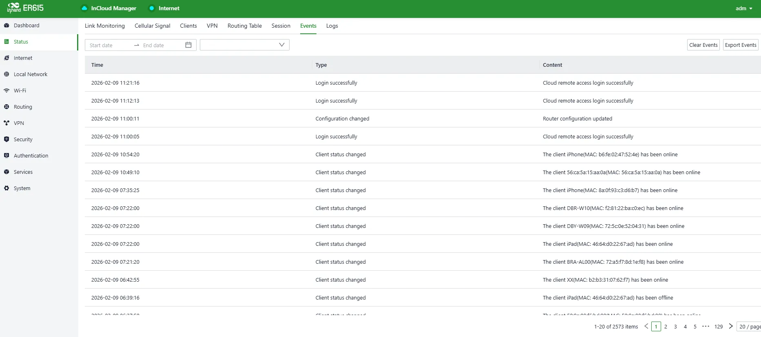Jump ahead using pagination ellipsis

tap(706, 326)
